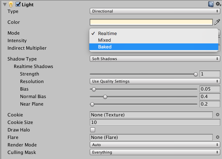Open the Shadow Type dropdown

(155, 58)
